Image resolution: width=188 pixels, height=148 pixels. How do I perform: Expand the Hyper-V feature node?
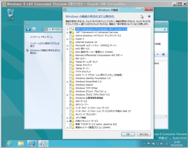pyautogui.click(x=67, y=39)
